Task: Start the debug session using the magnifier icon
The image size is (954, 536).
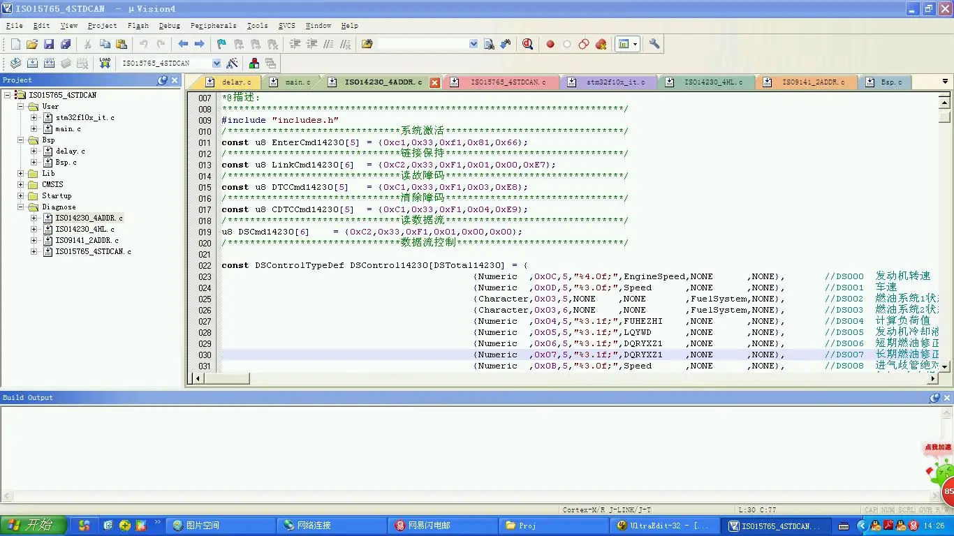Action: coord(528,44)
